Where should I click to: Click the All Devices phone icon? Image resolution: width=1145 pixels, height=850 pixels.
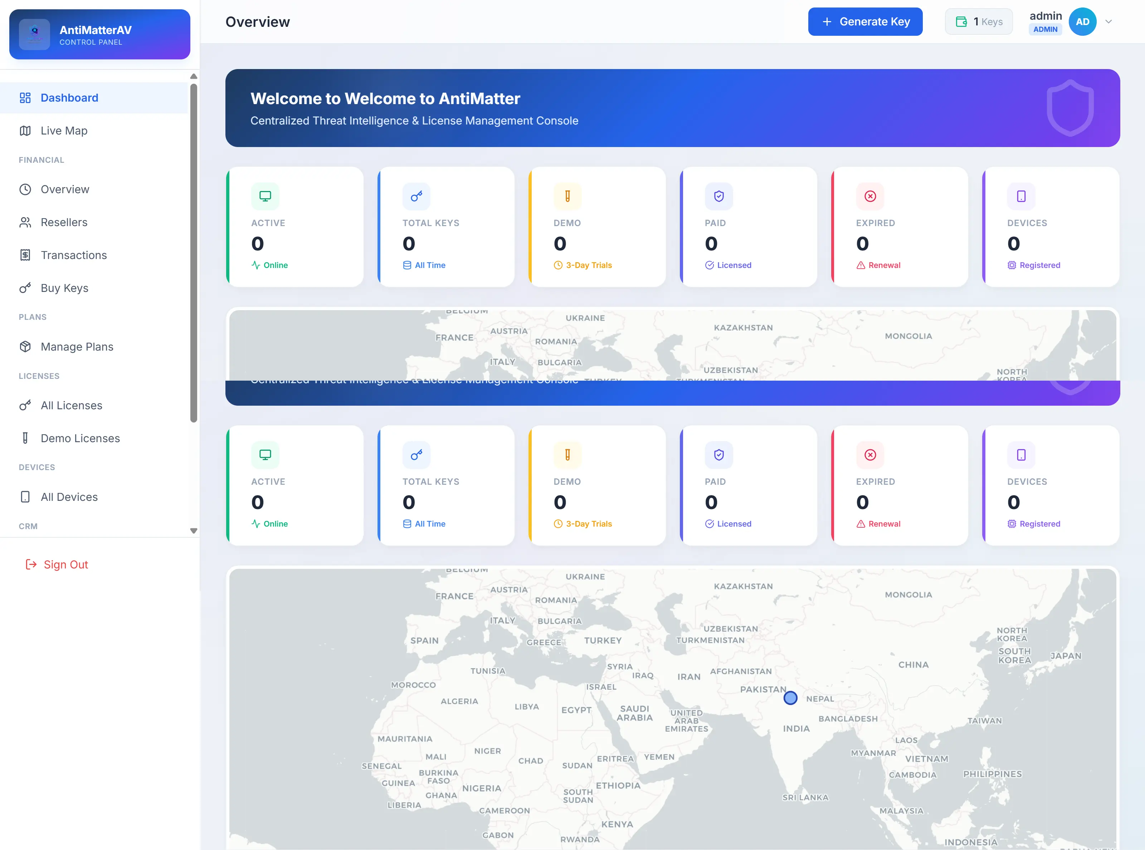(26, 497)
